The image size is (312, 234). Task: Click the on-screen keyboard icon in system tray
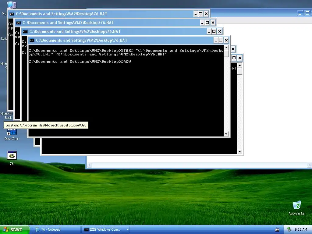click(277, 230)
